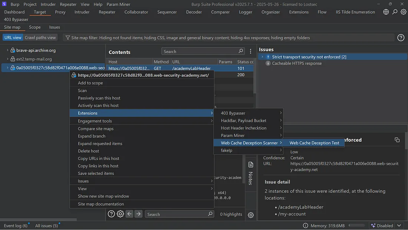Open All issues (5)

point(46,226)
